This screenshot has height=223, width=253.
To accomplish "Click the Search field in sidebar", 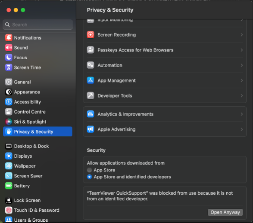I will [x=37, y=24].
